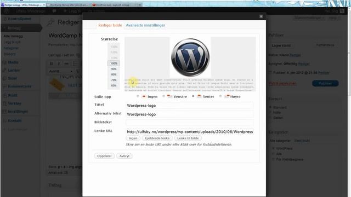This screenshot has width=351, height=197.
Task: Click the WordPress logo image preview
Action: 190,57
